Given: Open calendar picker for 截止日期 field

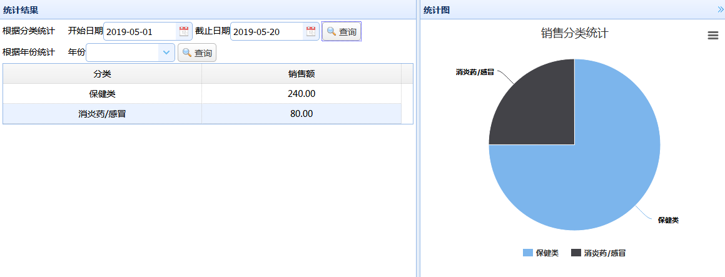Looking at the screenshot, I should point(311,31).
